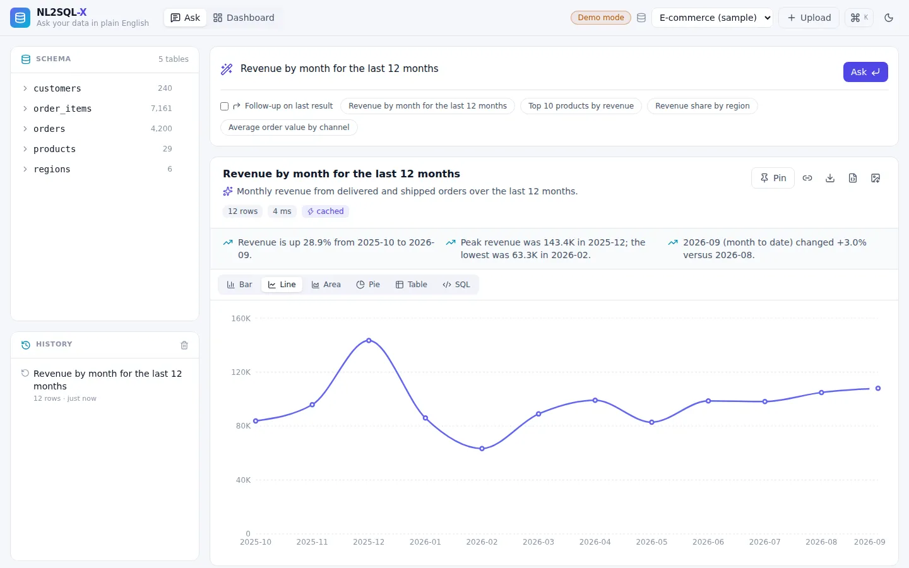
Task: Switch chart view to Pie
Action: [368, 285]
